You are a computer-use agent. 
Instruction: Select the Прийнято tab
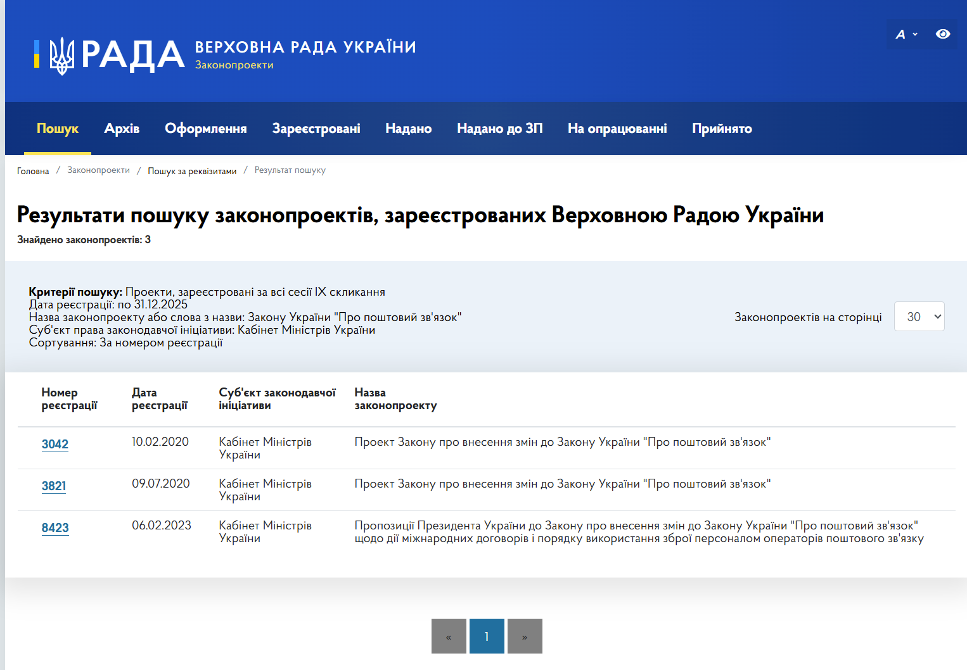click(x=722, y=129)
